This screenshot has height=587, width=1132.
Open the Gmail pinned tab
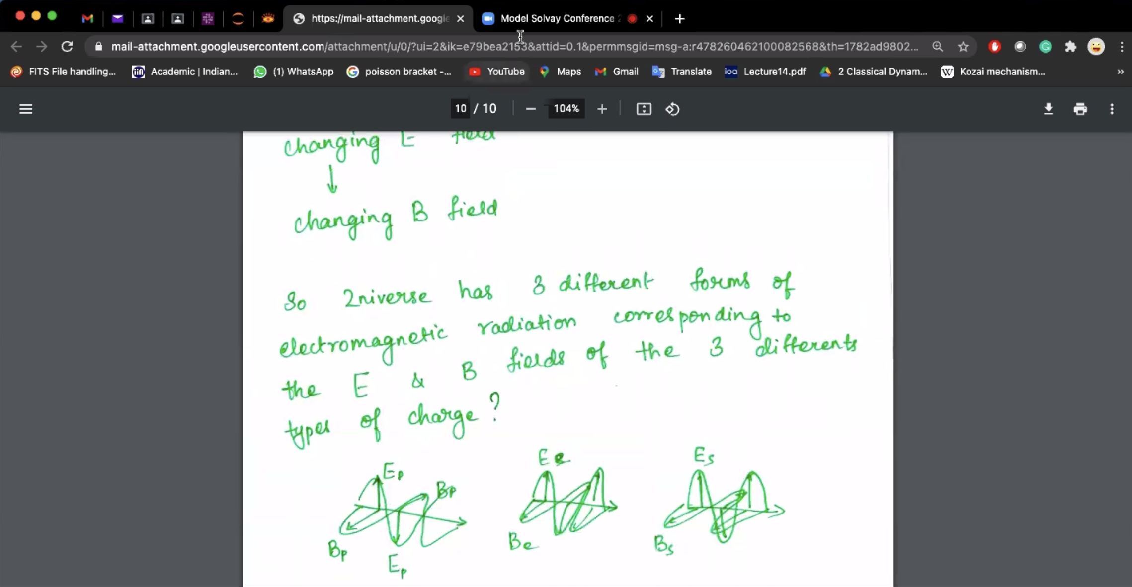[87, 18]
